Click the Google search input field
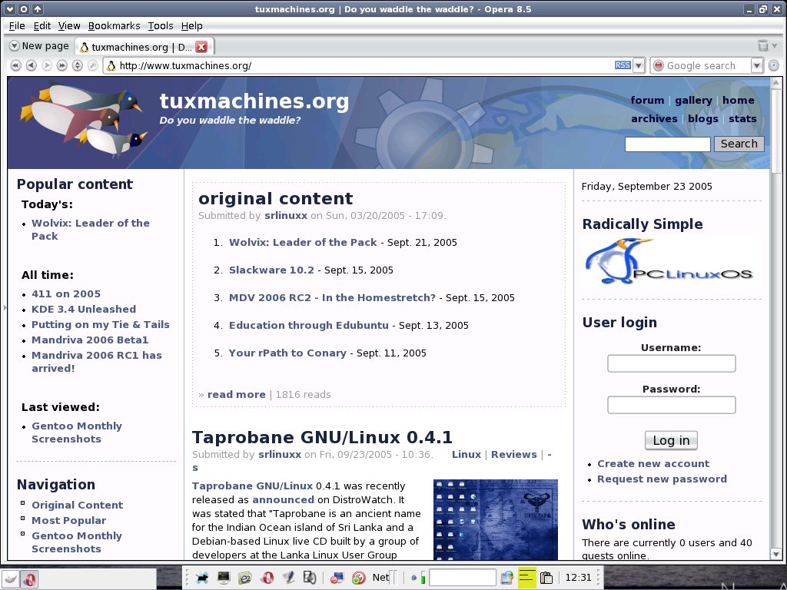Viewport: 787px width, 590px height. [x=708, y=66]
